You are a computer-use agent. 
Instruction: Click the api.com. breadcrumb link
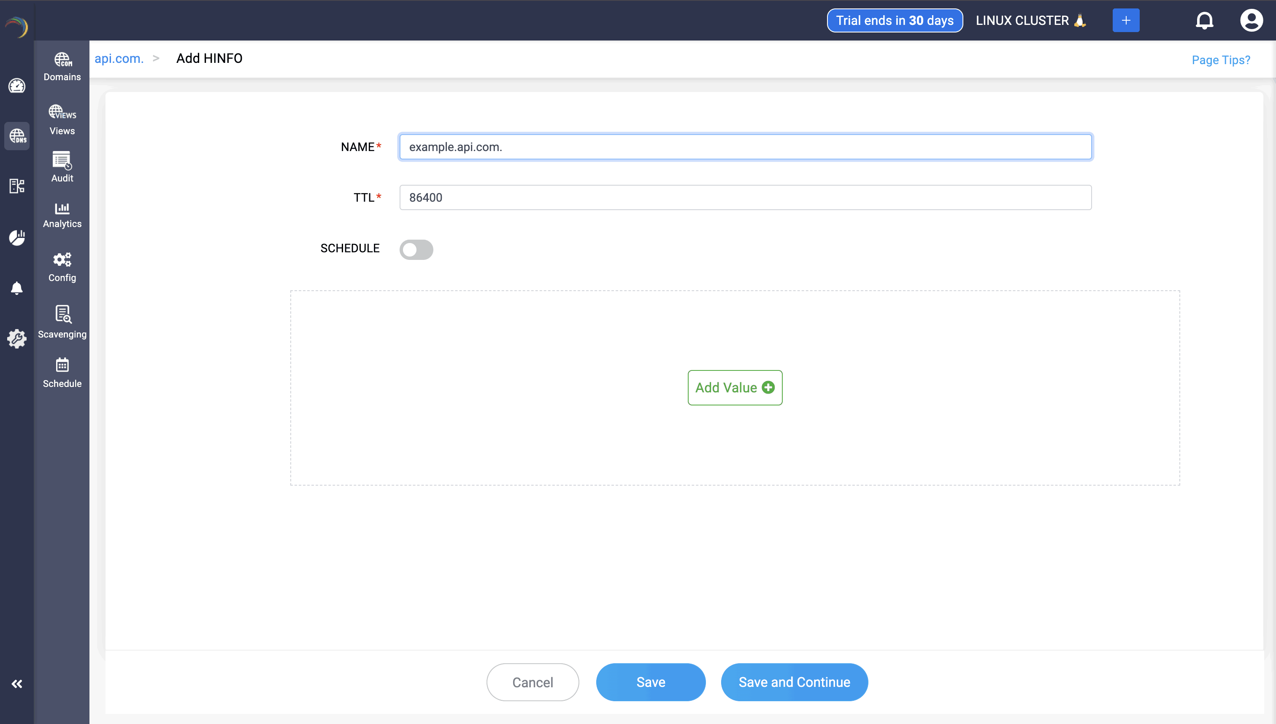[x=119, y=59]
